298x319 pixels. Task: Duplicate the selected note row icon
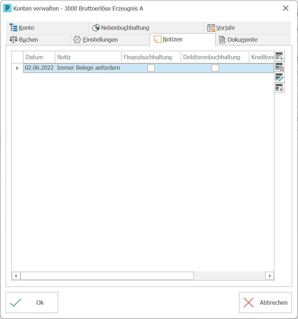click(x=279, y=67)
